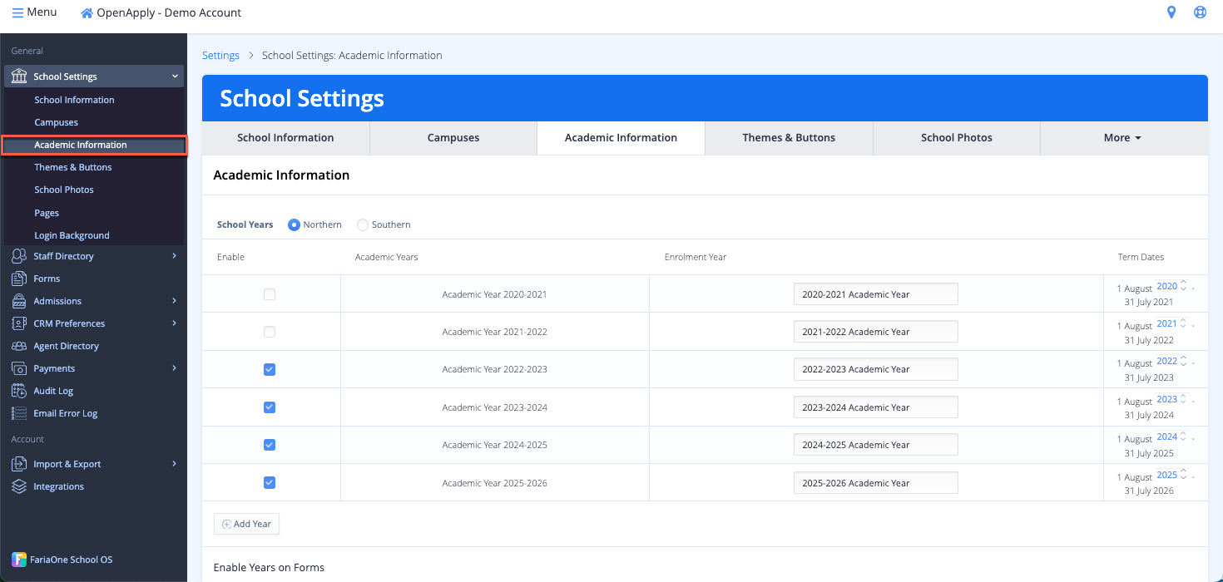Click the Staff Directory people icon
The width and height of the screenshot is (1223, 582).
coord(19,256)
